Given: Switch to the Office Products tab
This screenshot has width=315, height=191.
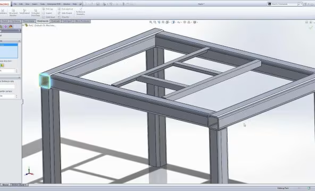Looking at the screenshot, I should [x=82, y=21].
